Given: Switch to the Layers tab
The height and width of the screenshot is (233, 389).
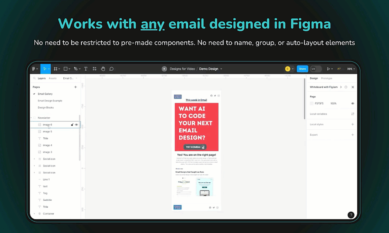Looking at the screenshot, I should (x=42, y=78).
